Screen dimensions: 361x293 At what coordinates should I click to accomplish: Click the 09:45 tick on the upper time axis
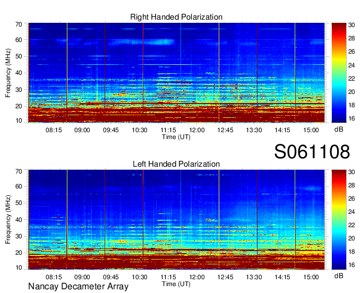111,130
